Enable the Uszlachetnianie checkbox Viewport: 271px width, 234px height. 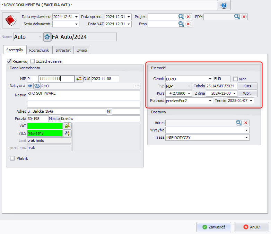[x=33, y=61]
